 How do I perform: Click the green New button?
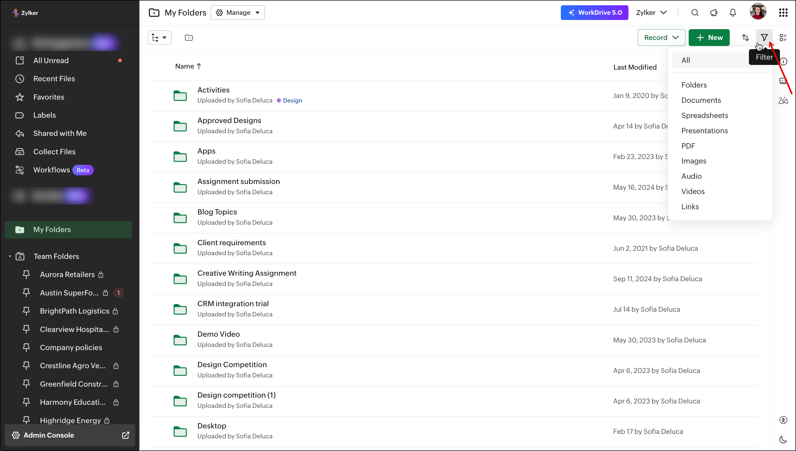[x=709, y=38]
